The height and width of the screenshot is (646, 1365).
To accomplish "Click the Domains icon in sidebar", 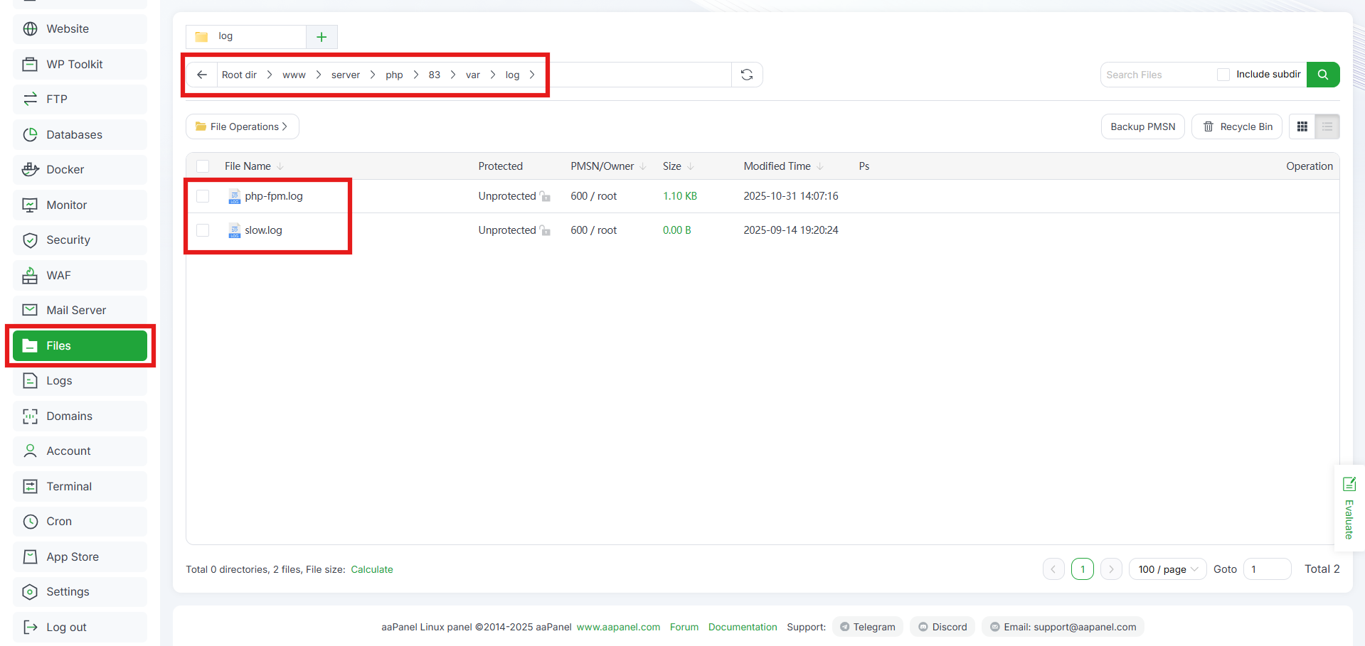I will click(x=30, y=416).
